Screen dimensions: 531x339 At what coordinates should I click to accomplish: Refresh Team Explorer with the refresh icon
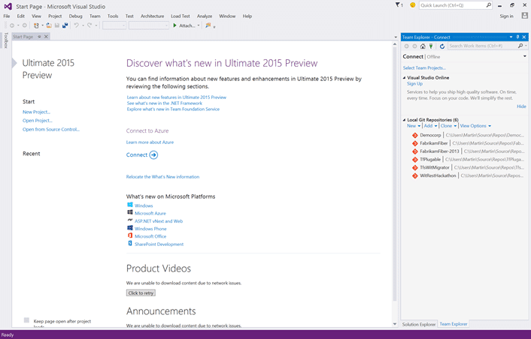[442, 46]
